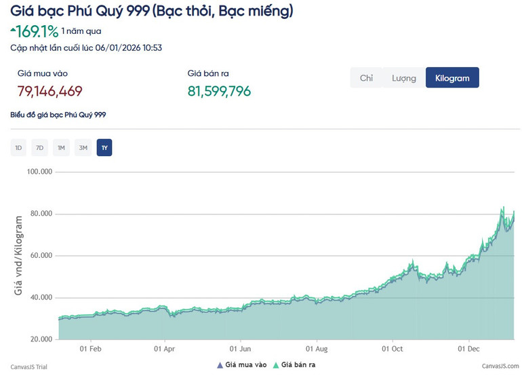Select the 1M time range

pyautogui.click(x=61, y=148)
